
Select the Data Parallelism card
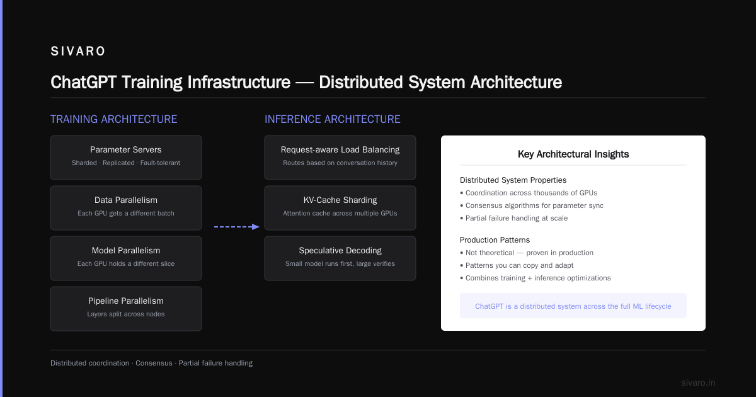[x=126, y=208]
